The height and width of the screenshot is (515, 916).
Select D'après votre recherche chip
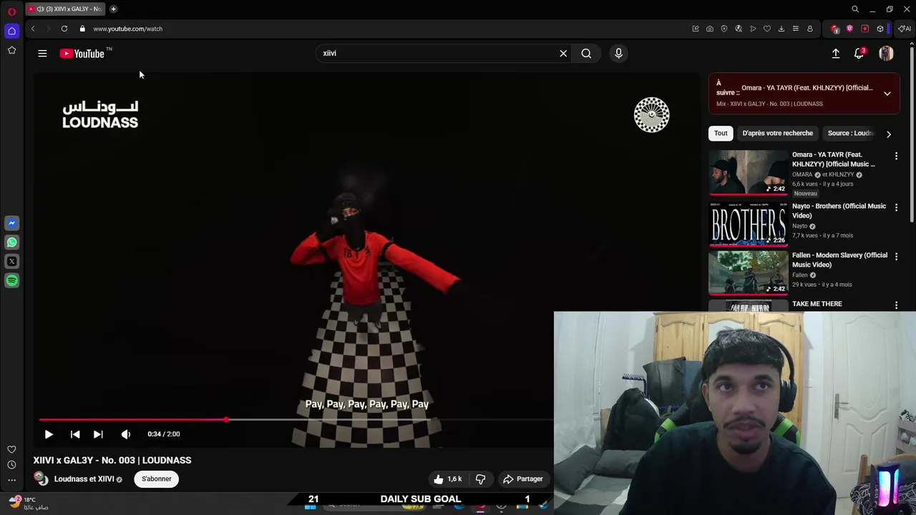(x=777, y=133)
